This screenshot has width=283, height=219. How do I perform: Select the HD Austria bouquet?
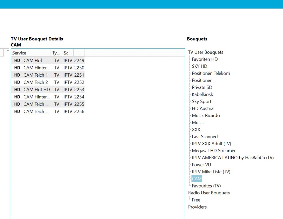203,108
